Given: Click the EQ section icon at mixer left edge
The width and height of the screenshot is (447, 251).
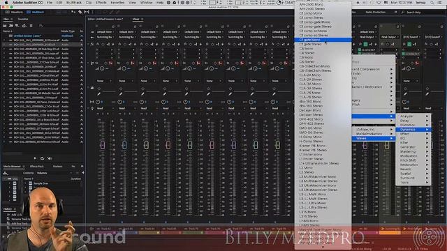Looking at the screenshot, I should [x=92, y=88].
